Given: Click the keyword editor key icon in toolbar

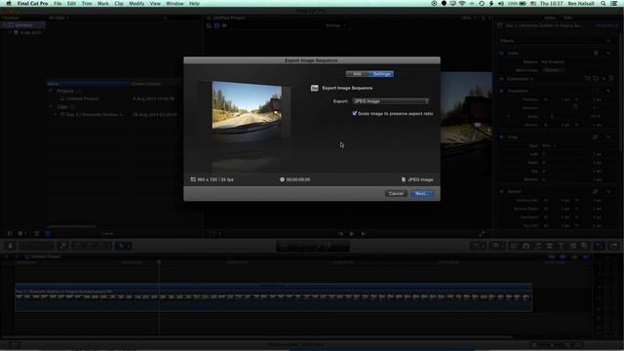Looking at the screenshot, I should (x=63, y=246).
